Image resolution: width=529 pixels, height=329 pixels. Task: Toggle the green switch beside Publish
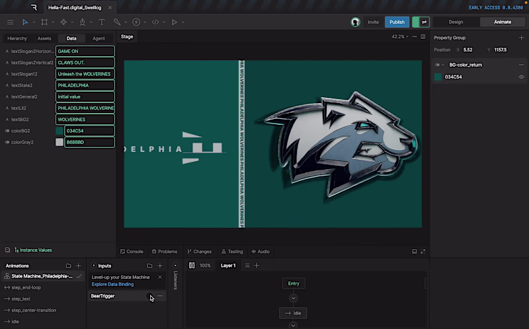click(x=421, y=22)
